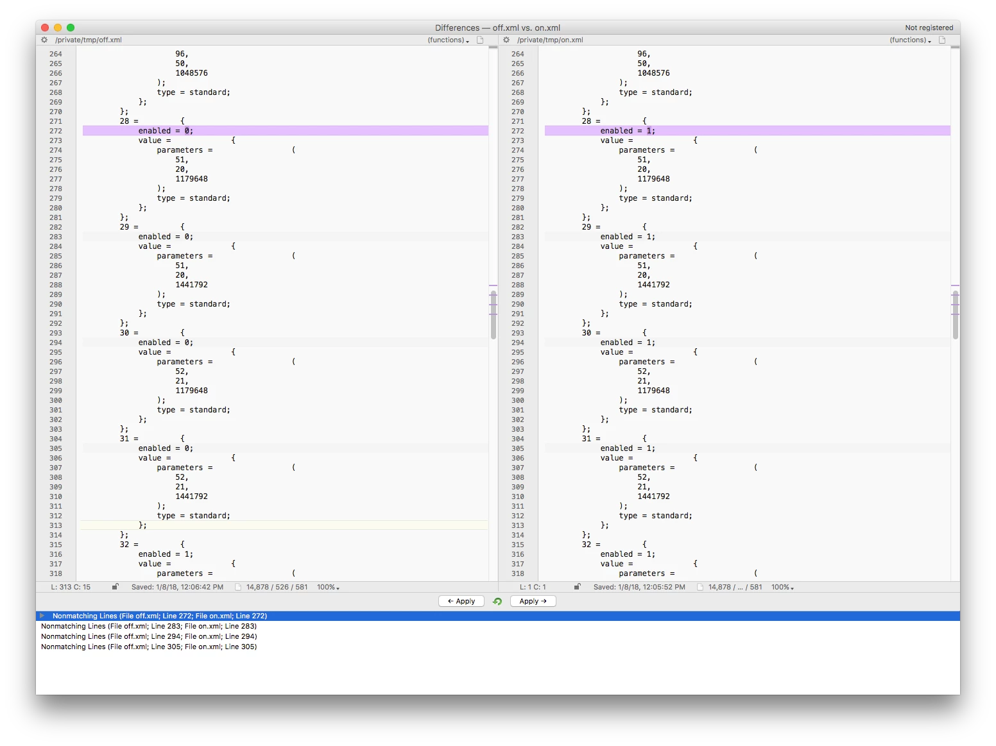
Task: Click the 'Not registered' label in title bar
Action: click(x=929, y=28)
